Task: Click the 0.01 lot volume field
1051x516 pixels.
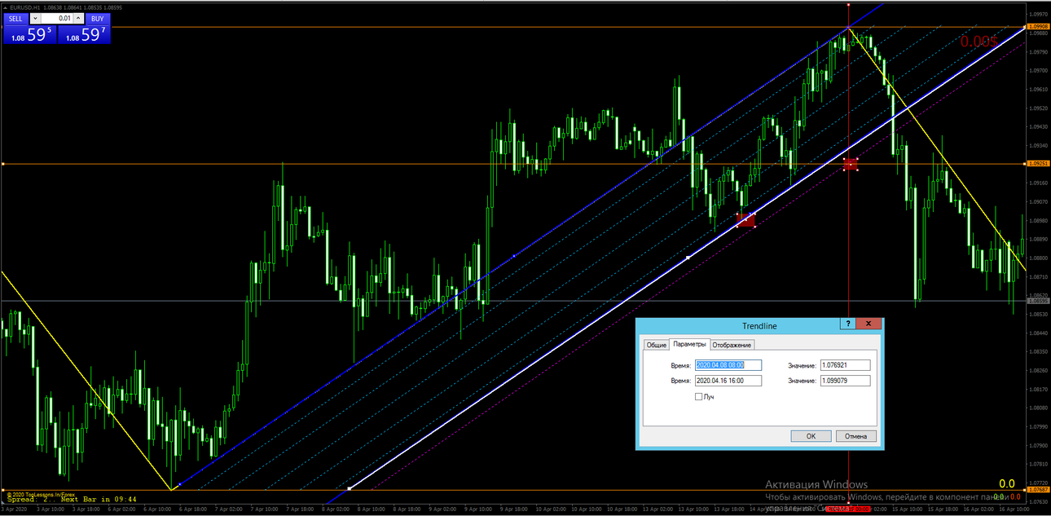Action: tap(56, 18)
